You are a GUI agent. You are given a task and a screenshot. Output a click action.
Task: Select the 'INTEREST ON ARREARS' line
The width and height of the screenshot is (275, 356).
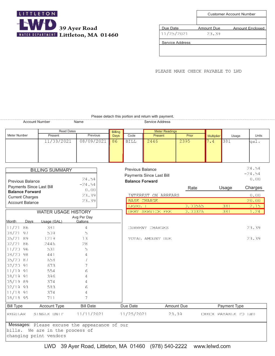coord(154,195)
